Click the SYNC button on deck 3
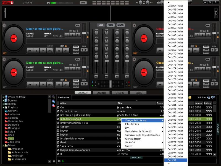 [x=50, y=85]
